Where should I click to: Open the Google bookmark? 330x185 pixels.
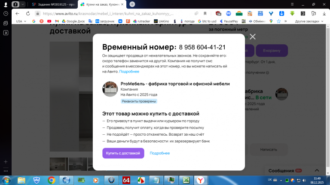pos(34,21)
